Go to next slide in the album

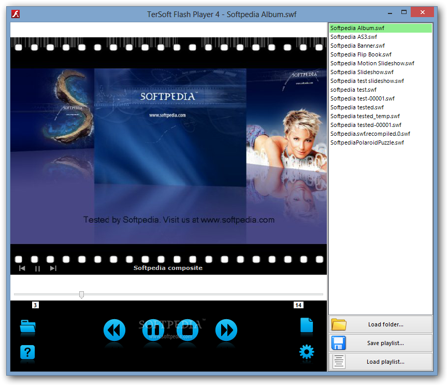(x=53, y=268)
